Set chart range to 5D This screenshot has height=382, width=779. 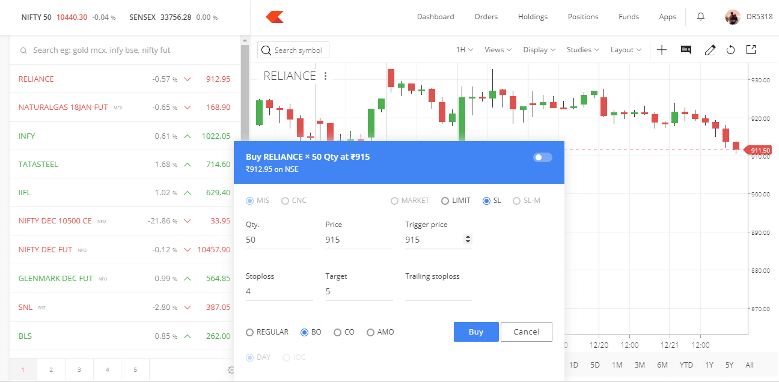595,365
